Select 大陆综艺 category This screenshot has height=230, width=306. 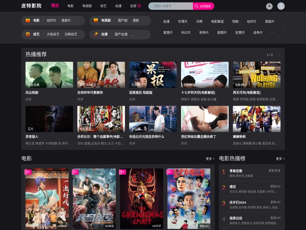point(53,34)
